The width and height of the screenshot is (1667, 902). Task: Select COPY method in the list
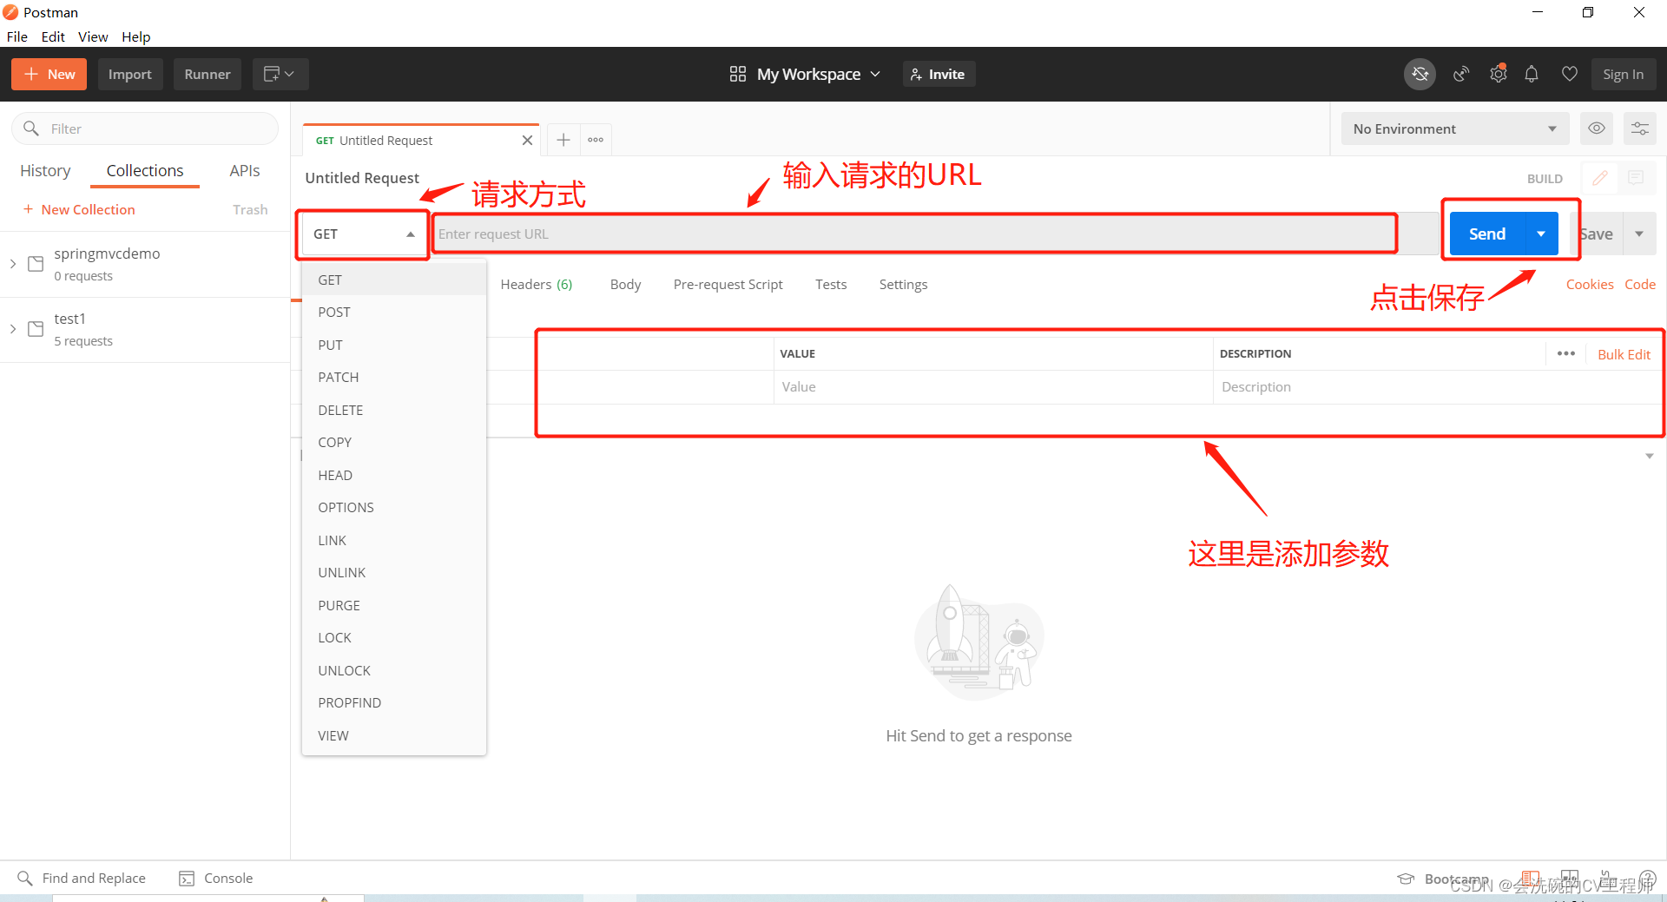click(x=393, y=443)
